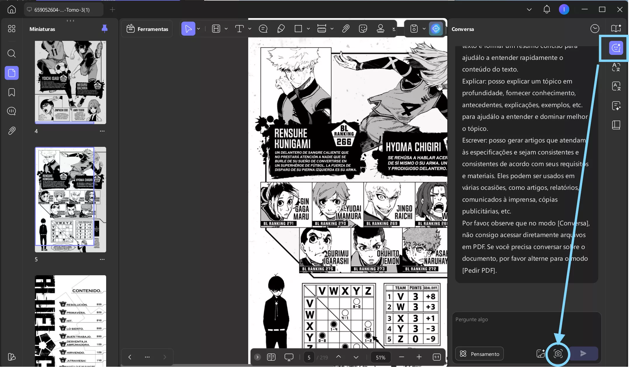Start the slideshow presentation mode
Image resolution: width=629 pixels, height=367 pixels.
pyautogui.click(x=289, y=357)
